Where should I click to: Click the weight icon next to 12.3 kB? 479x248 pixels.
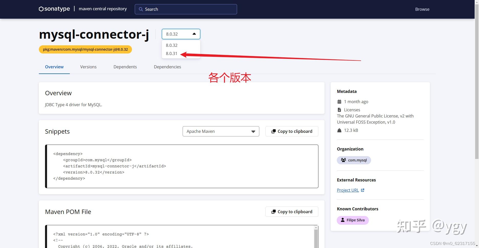(339, 130)
